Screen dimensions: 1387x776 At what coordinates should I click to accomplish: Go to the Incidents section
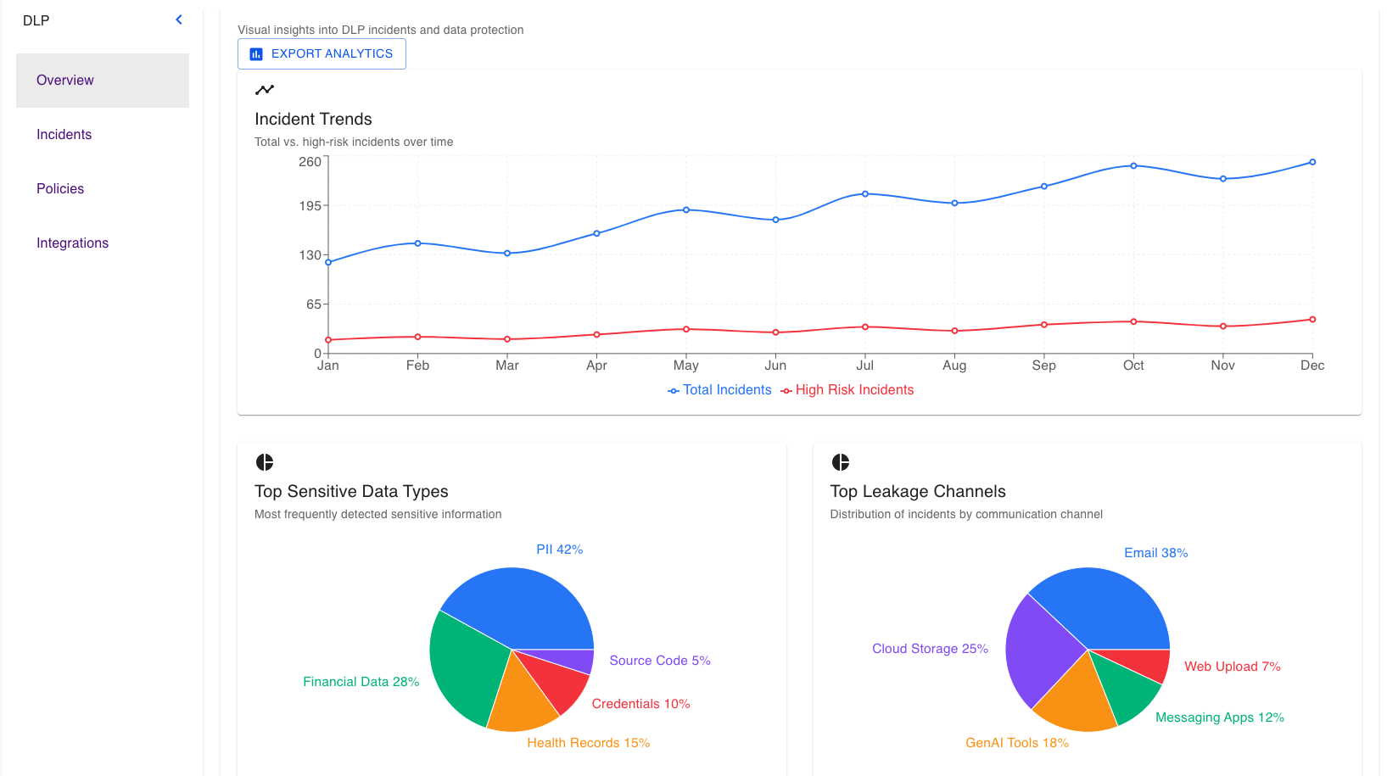[x=64, y=135]
